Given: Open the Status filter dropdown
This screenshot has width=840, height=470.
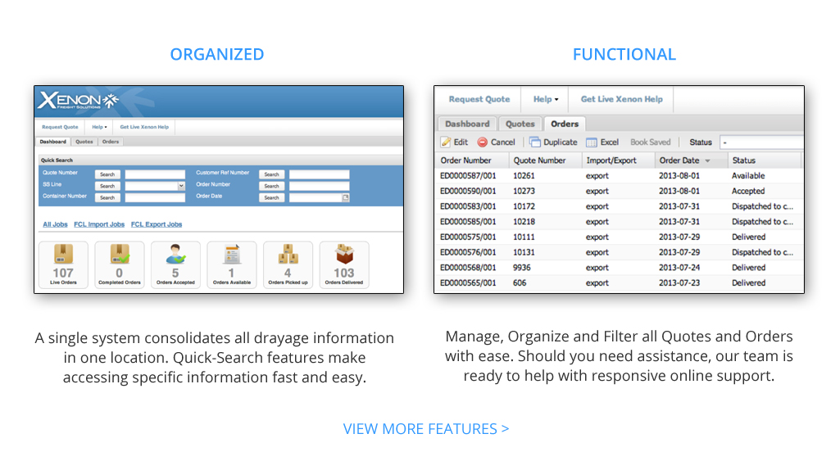Looking at the screenshot, I should (x=761, y=142).
